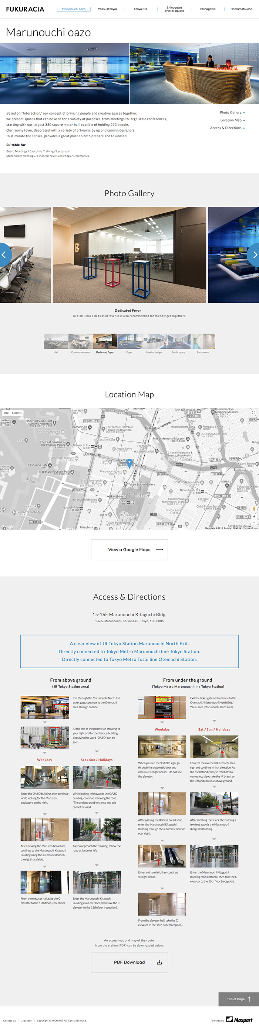Open the Marunouchi oazo nav tab

tap(74, 9)
